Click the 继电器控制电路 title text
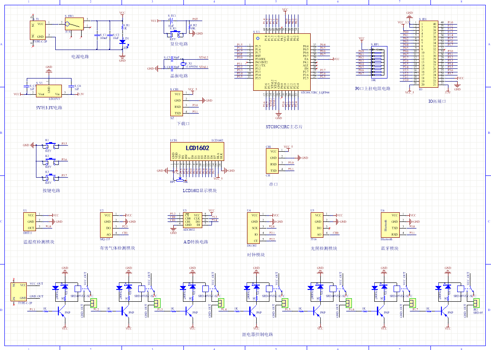Viewport: 491px width, 350px height. tap(257, 335)
